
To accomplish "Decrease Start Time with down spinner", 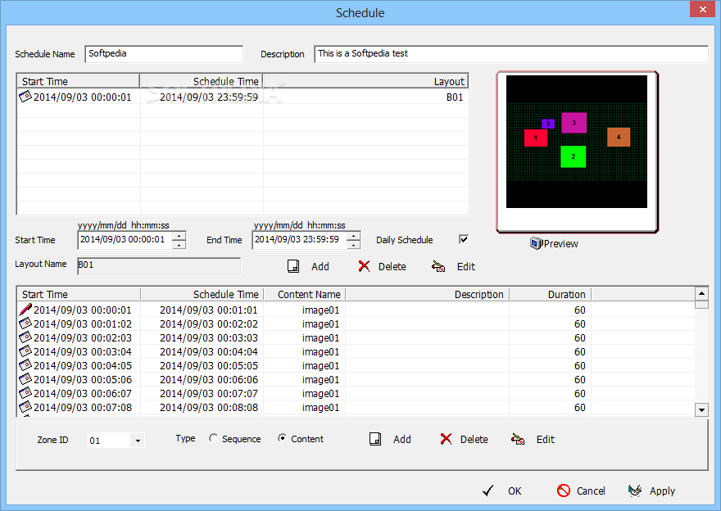I will point(179,245).
